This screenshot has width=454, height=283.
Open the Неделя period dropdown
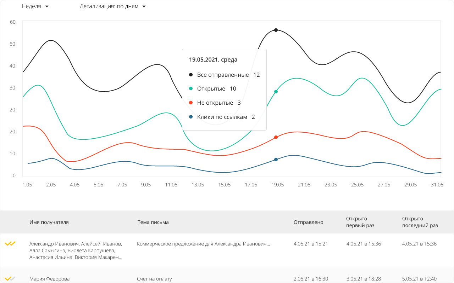tap(35, 6)
